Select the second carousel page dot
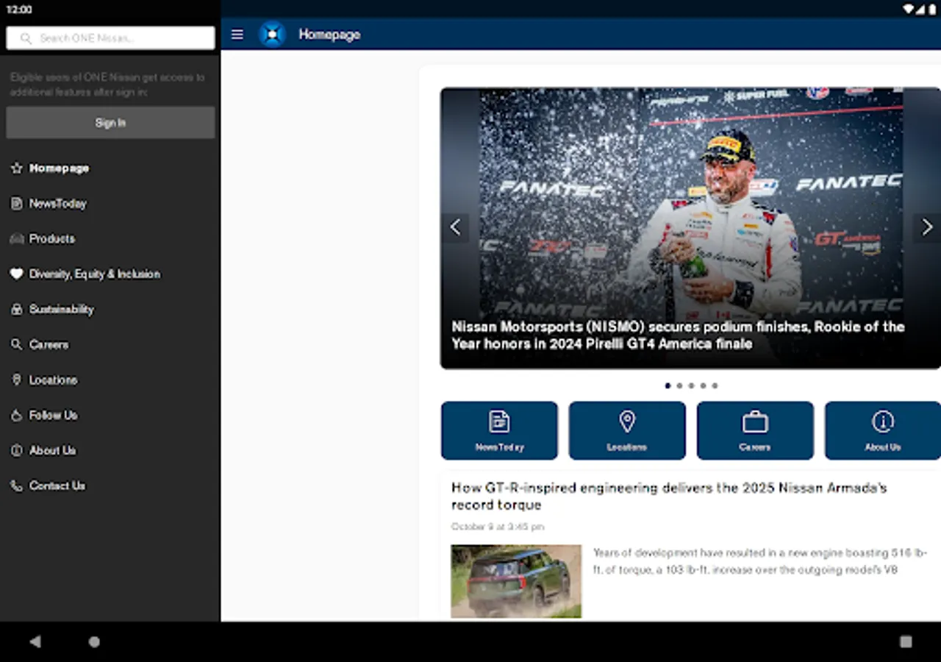The image size is (941, 662). 679,385
